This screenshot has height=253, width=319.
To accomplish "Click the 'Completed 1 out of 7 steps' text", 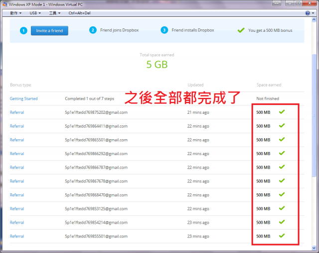I will coord(90,98).
